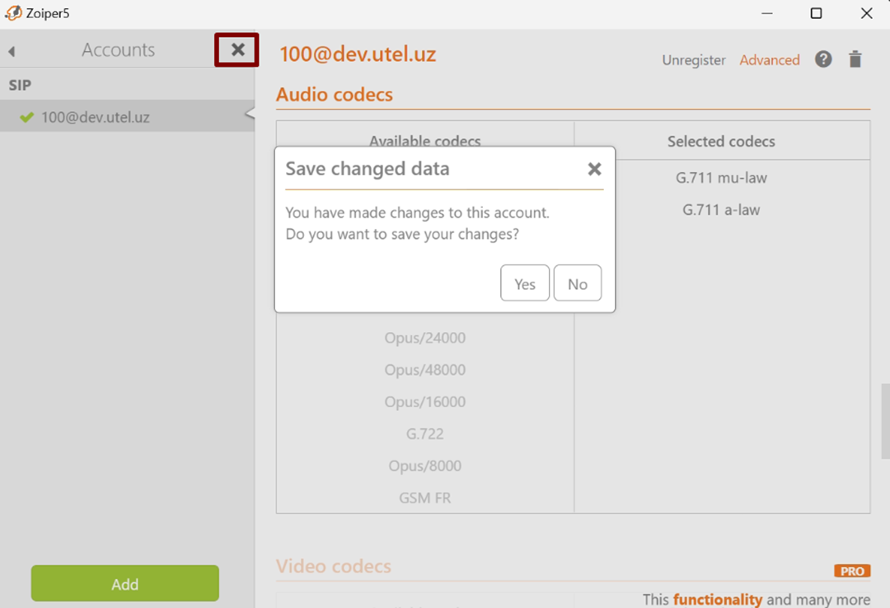Click the vertical scrollbar on the right
Viewport: 890px width, 608px height.
click(x=885, y=420)
